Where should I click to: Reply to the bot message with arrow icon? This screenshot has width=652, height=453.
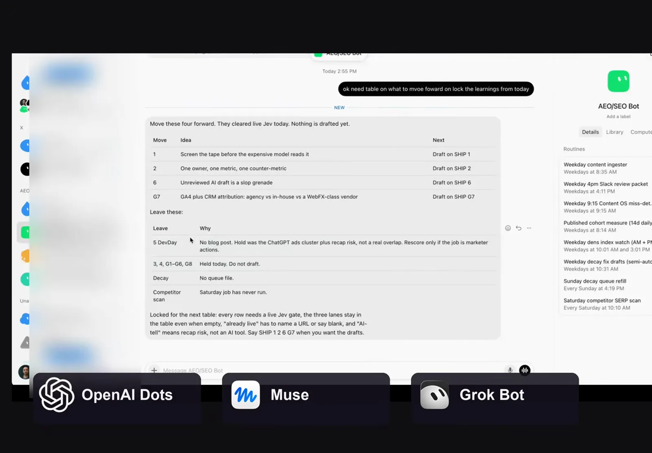click(518, 228)
